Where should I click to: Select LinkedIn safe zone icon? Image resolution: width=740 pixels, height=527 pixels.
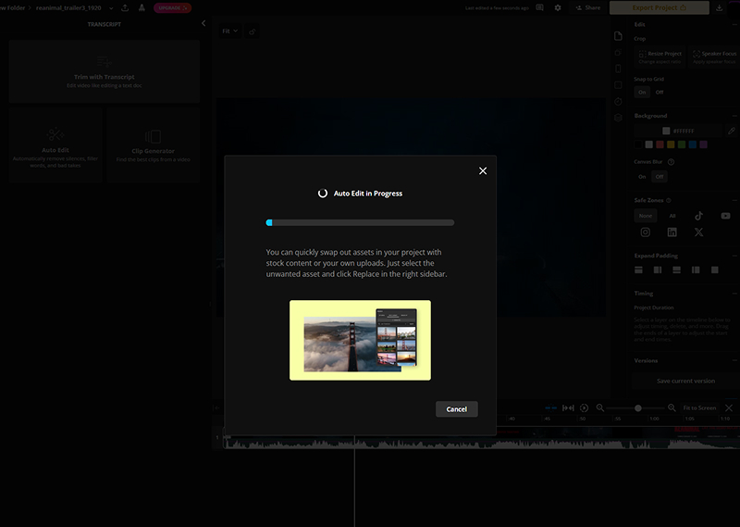(x=672, y=232)
